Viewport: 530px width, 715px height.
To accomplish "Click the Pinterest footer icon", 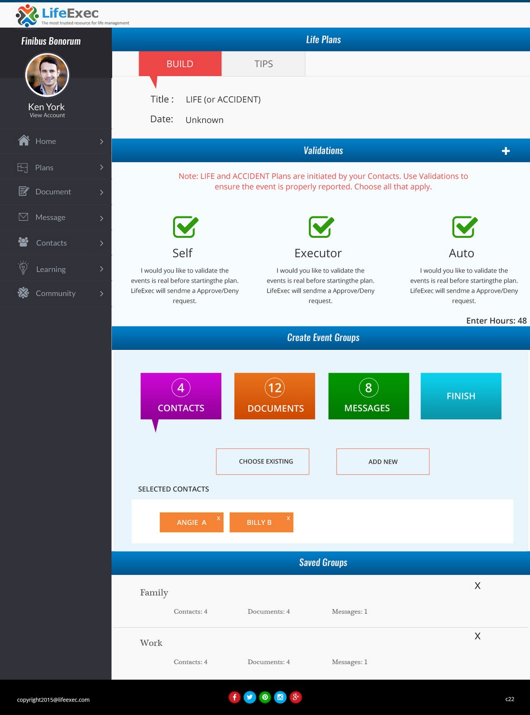I will [x=265, y=697].
